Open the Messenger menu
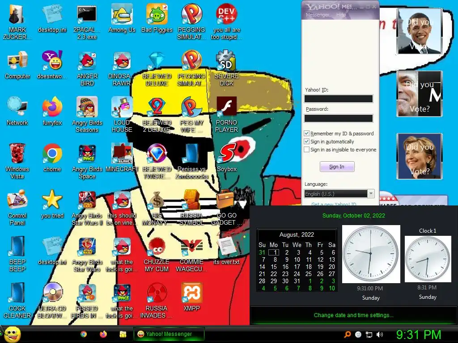Screen dimensions: 458x343 tap(317, 15)
